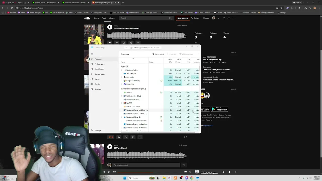This screenshot has width=322, height=181.
Task: Open SoundCloud header more menu
Action: click(x=234, y=18)
